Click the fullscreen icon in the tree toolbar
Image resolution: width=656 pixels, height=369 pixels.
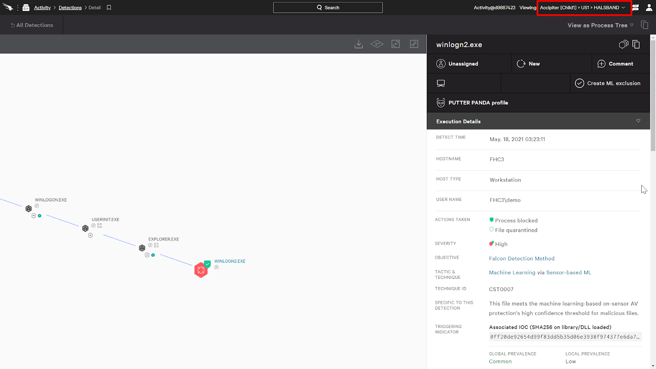click(414, 44)
